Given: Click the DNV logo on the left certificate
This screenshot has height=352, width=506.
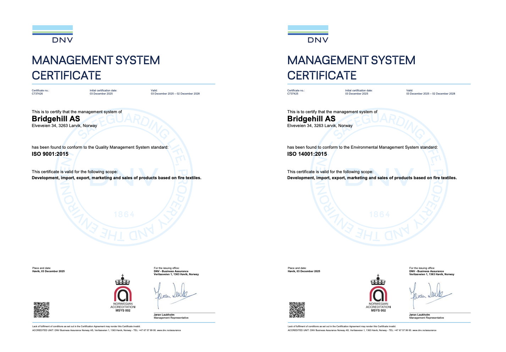Looking at the screenshot, I should click(x=53, y=34).
